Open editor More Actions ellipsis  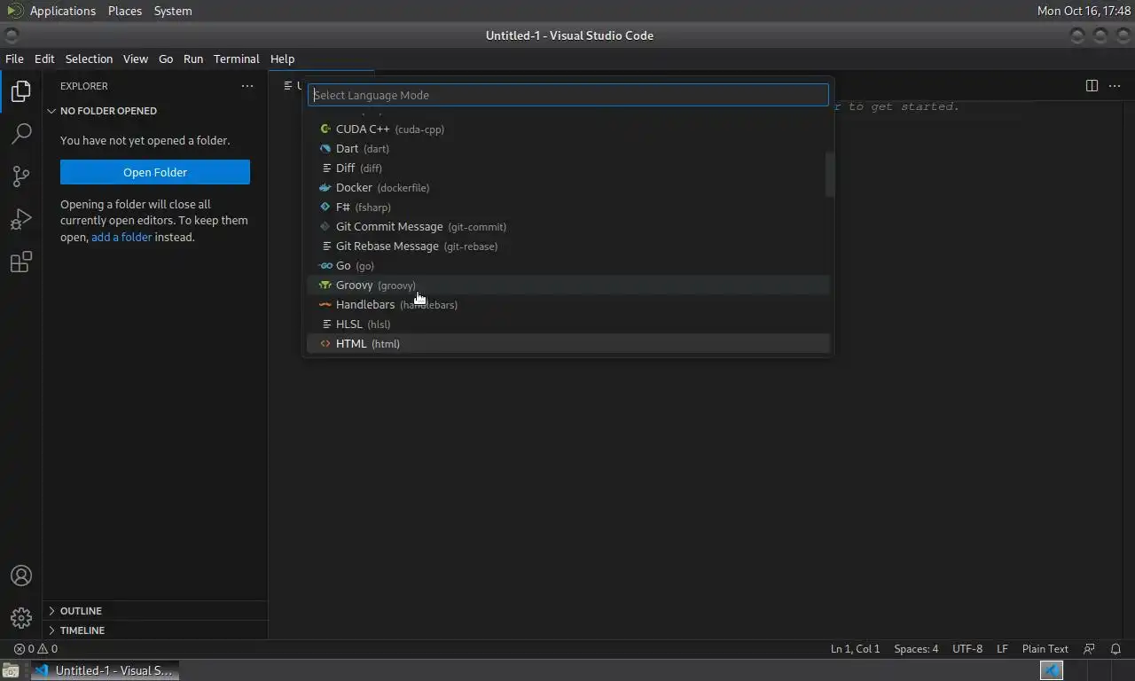[1115, 86]
